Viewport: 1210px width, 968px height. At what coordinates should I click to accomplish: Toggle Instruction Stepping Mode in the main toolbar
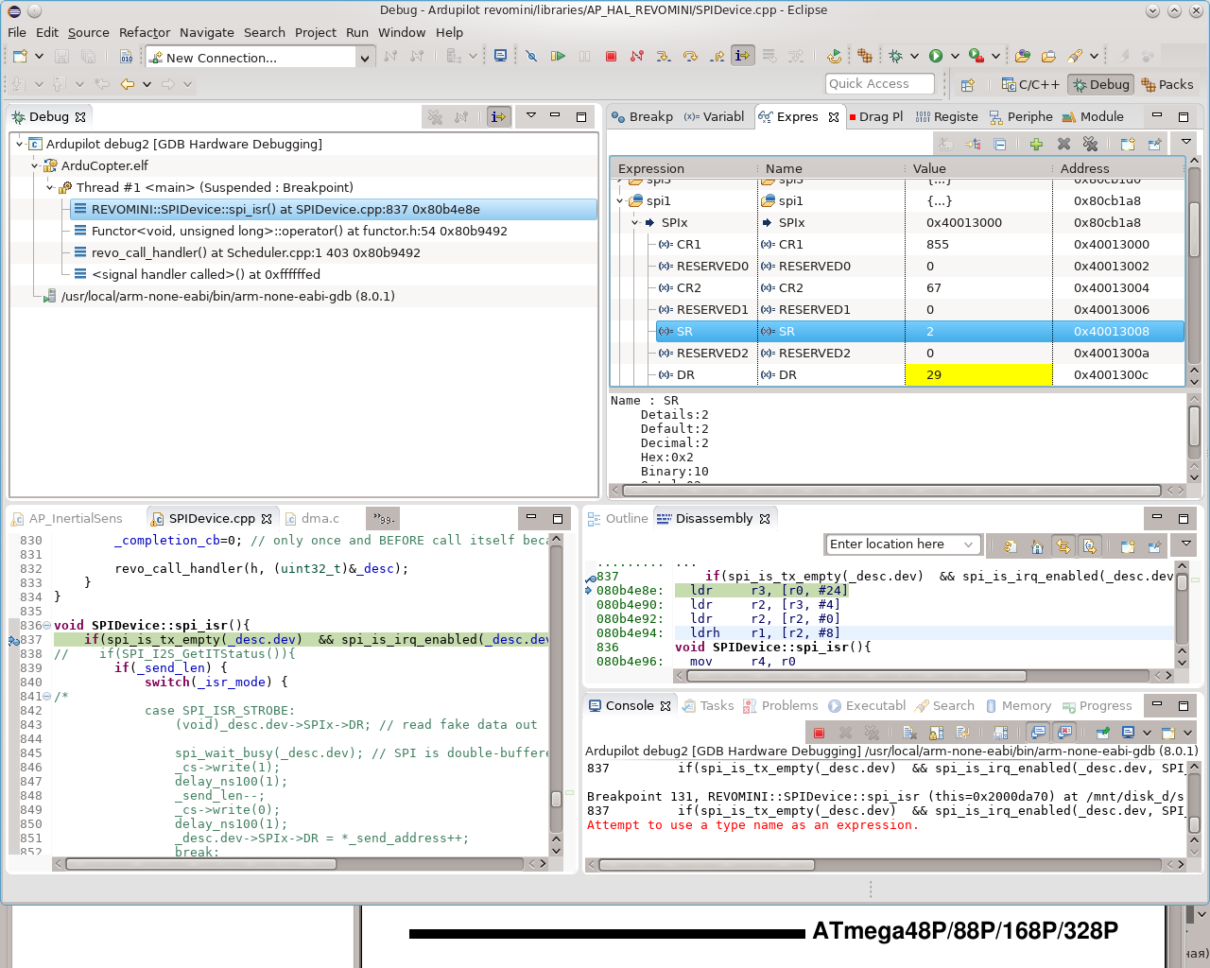click(742, 57)
